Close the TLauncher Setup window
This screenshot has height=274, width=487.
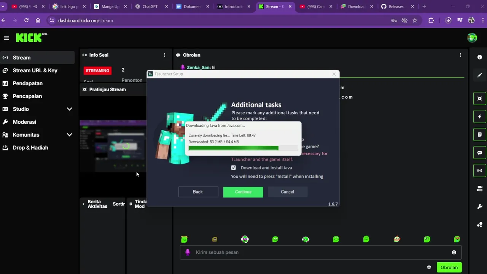click(334, 74)
